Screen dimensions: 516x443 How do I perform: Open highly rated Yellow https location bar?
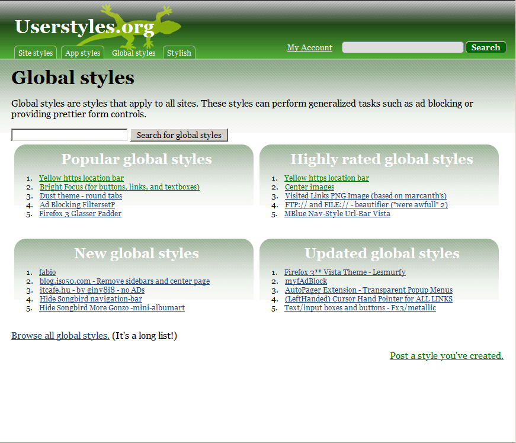[327, 178]
